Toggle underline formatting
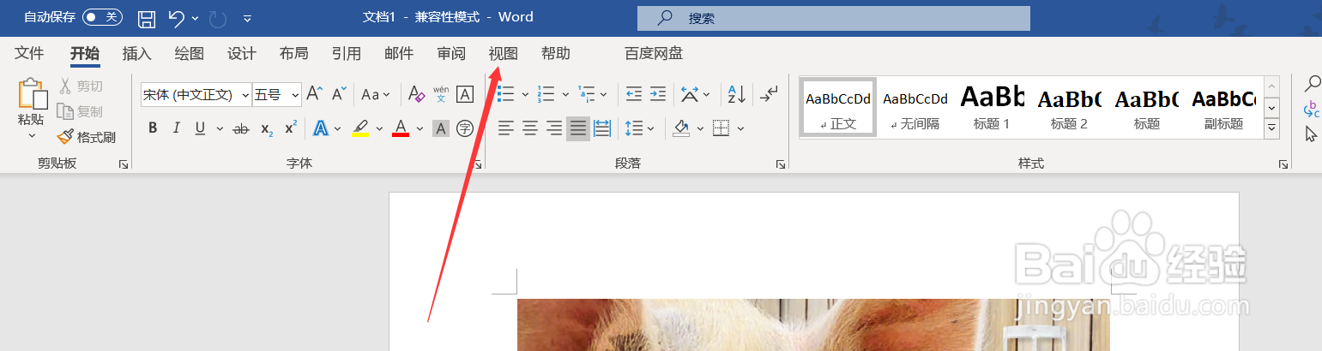 pos(200,128)
